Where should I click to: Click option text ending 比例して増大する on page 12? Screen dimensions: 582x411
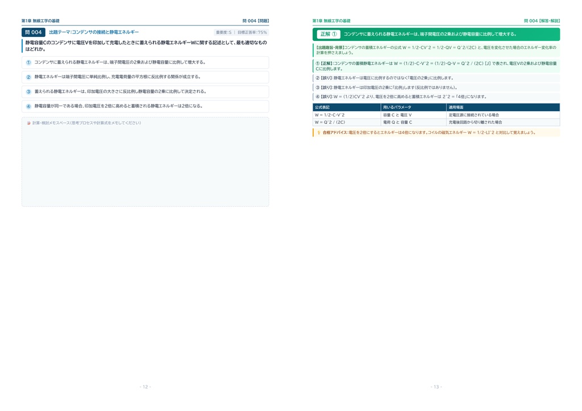(120, 62)
